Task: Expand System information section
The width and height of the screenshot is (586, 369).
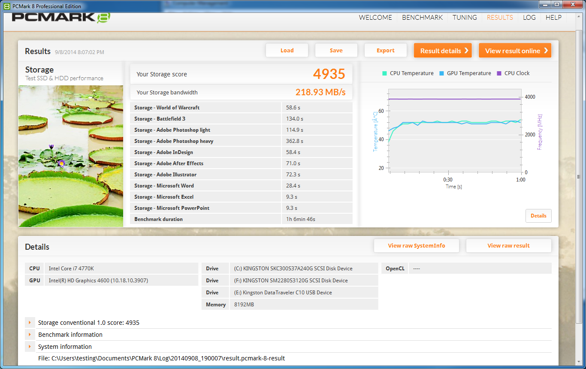Action: (x=30, y=347)
